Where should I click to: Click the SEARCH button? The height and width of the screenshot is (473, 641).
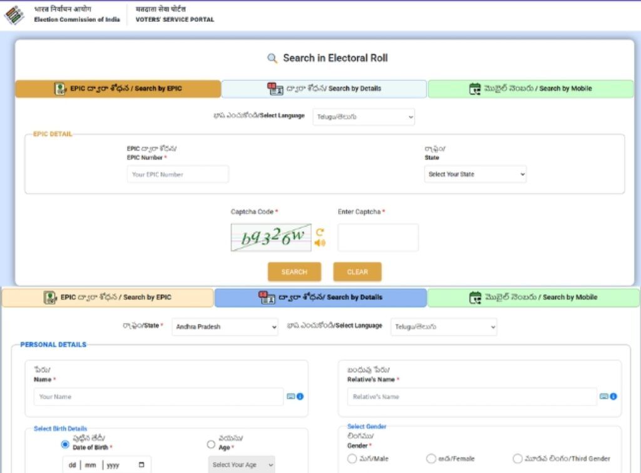coord(294,272)
